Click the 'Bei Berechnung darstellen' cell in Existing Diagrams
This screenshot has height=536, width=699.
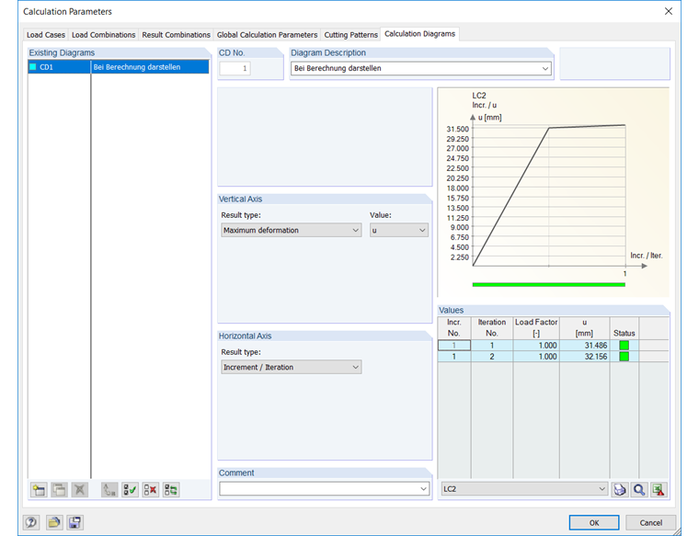[150, 67]
